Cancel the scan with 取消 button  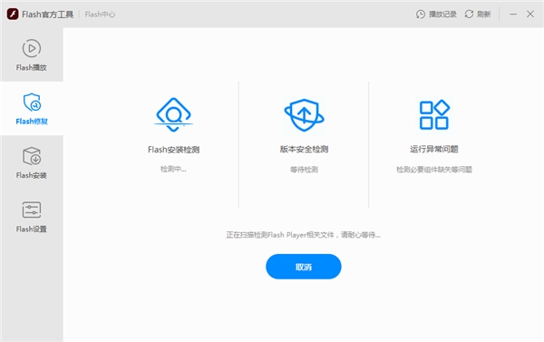coord(304,267)
